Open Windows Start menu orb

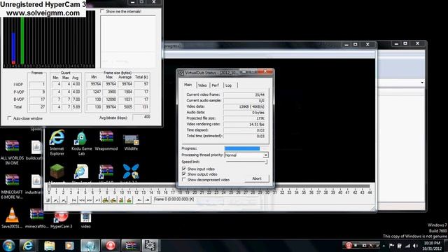click(8, 246)
